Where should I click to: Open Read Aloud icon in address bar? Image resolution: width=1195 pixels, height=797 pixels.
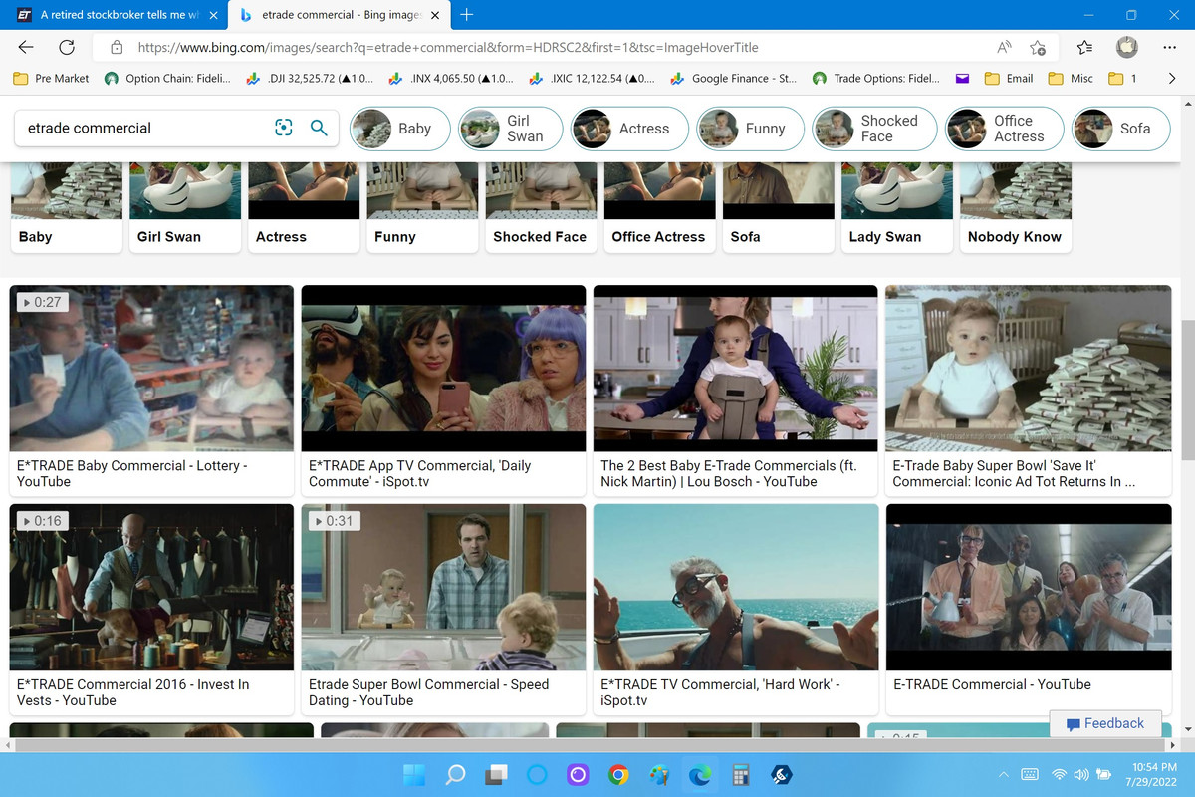point(1005,47)
